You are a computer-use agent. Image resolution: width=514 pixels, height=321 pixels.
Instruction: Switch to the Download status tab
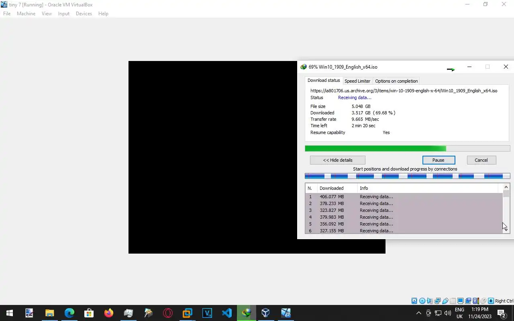324,81
